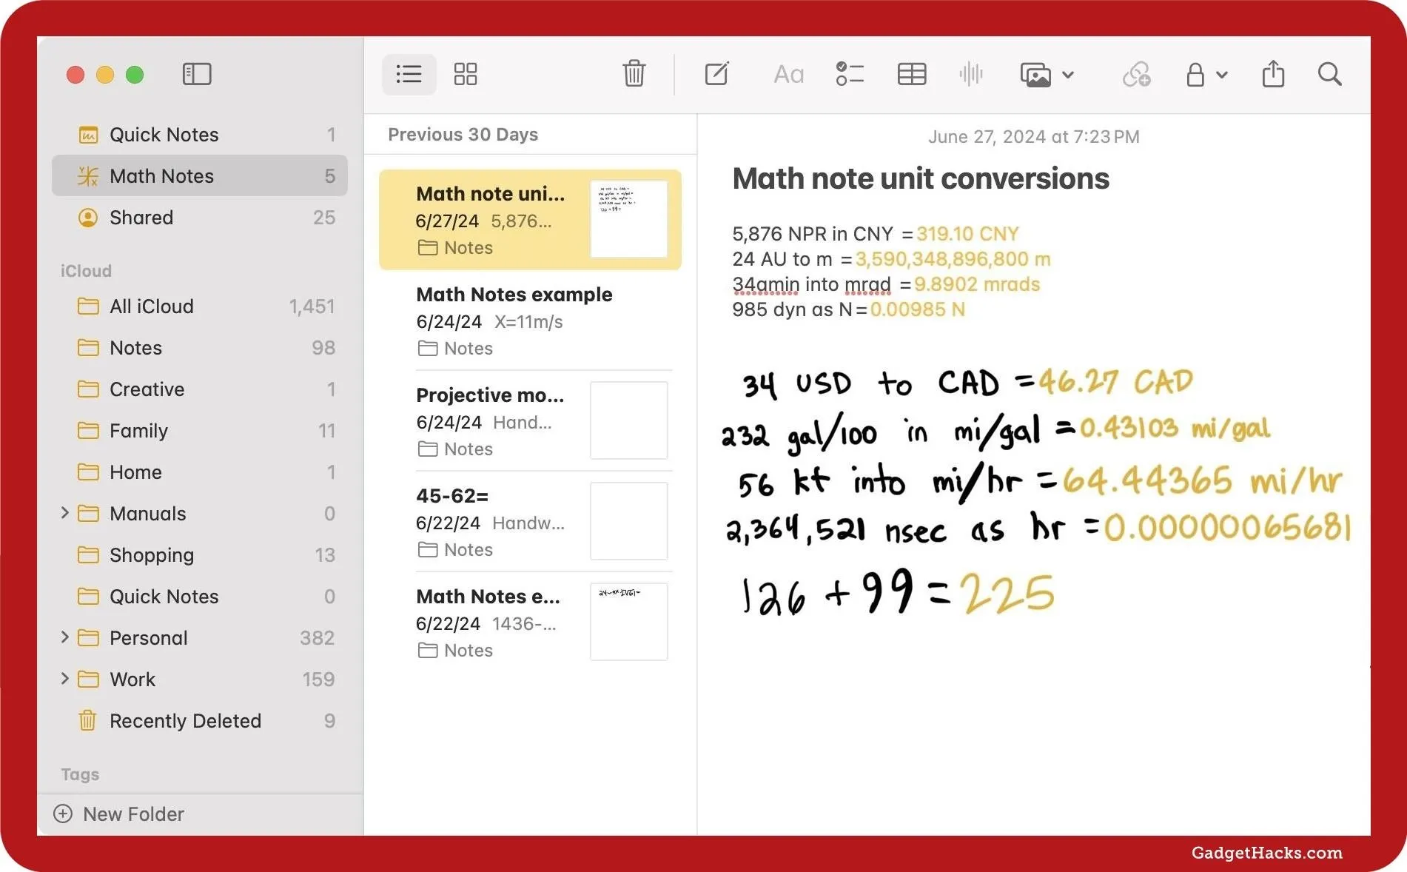Open the Recently Deleted folder
Image resolution: width=1407 pixels, height=872 pixels.
point(200,721)
